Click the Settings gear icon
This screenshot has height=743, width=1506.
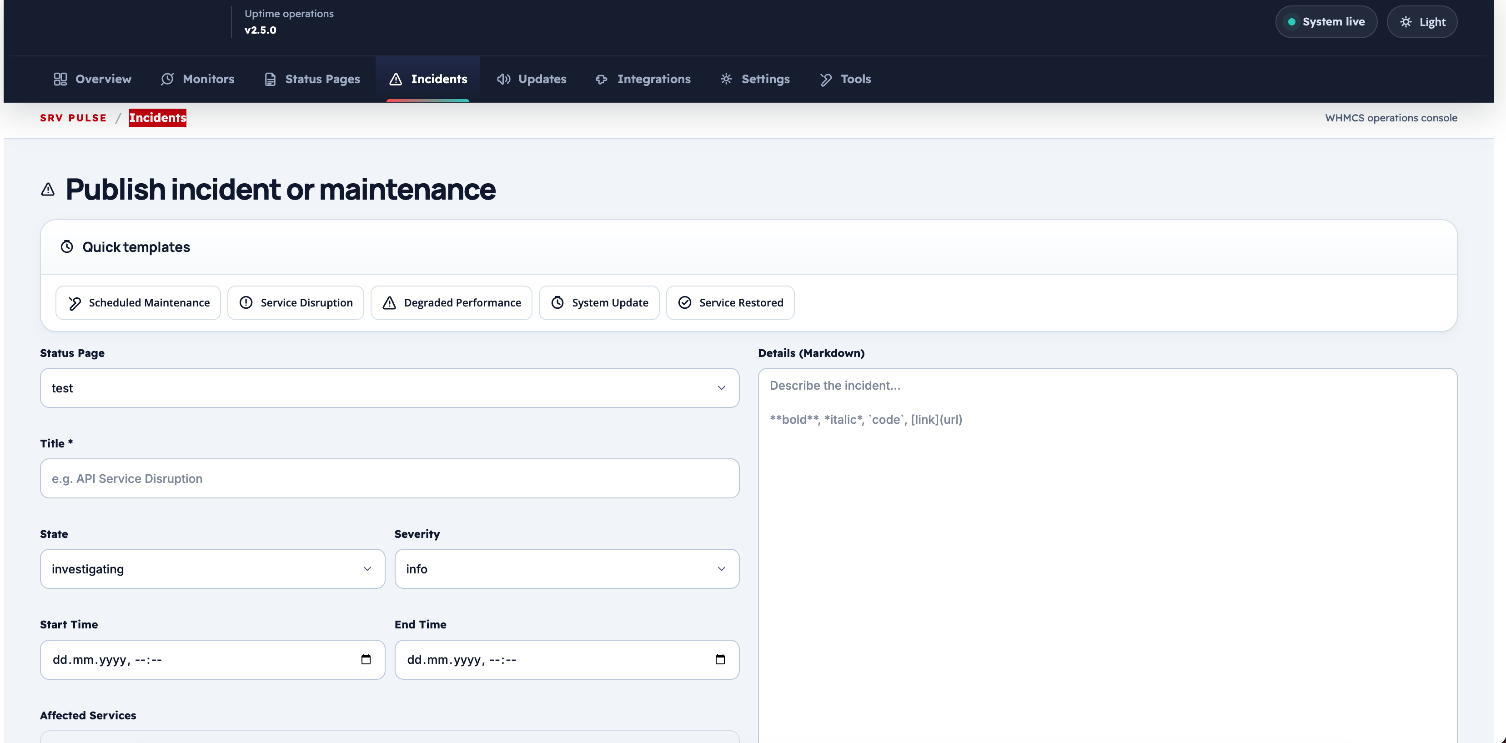click(x=726, y=79)
